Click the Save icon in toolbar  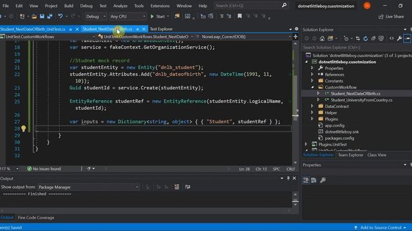(42, 17)
